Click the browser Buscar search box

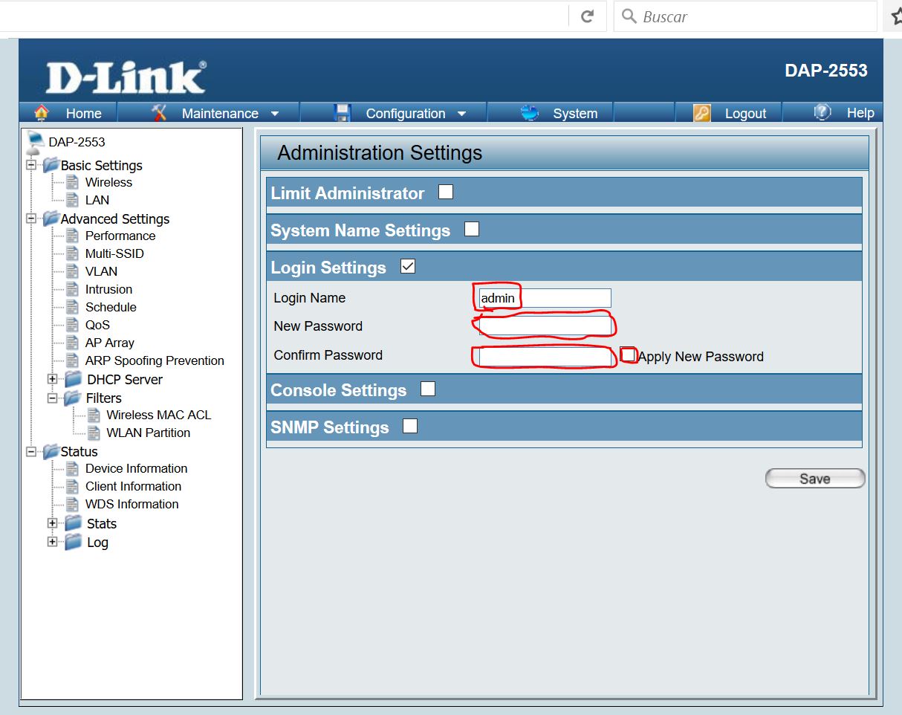745,16
